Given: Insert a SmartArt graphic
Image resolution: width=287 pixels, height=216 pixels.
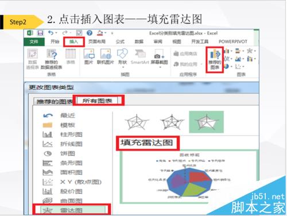Looking at the screenshot, I should [140, 56].
